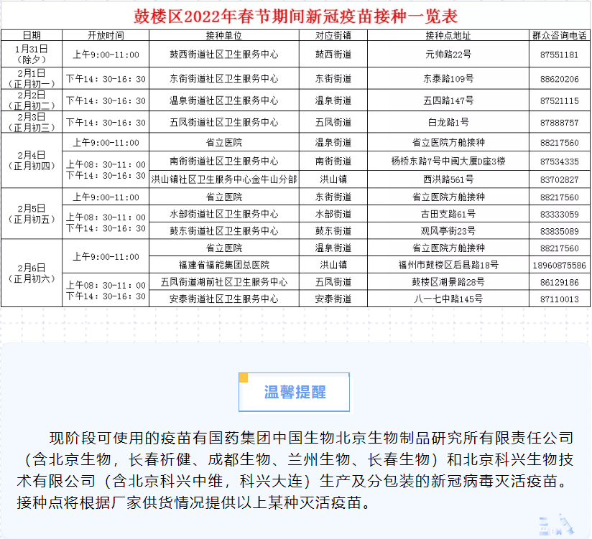This screenshot has width=592, height=539.
Task: Click phone number 87551181
Action: (x=560, y=55)
